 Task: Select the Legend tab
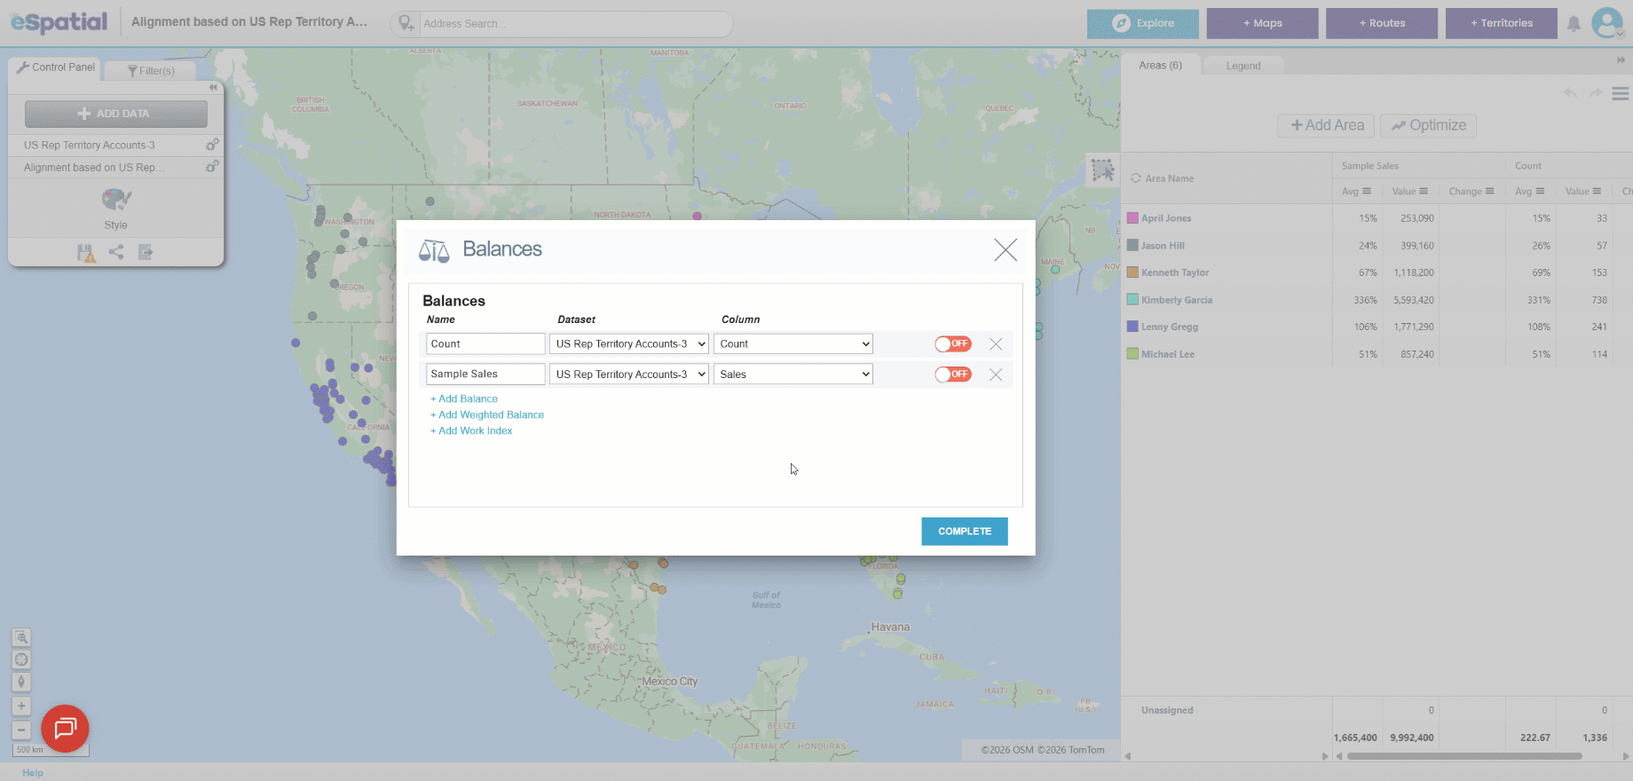point(1243,66)
